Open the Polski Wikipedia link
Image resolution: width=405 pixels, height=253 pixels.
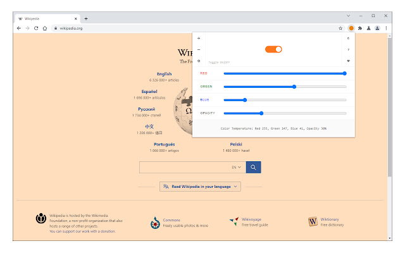click(x=236, y=144)
